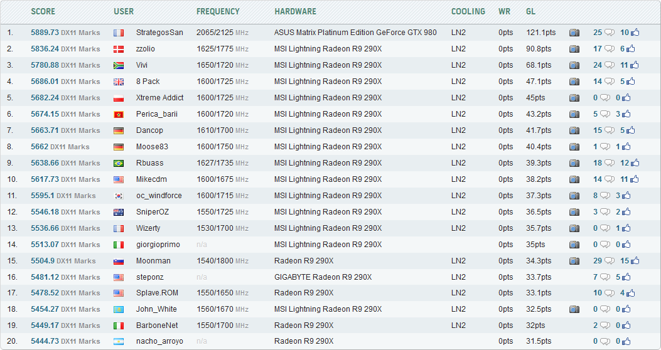Click camera icon in Dancop row

point(574,130)
